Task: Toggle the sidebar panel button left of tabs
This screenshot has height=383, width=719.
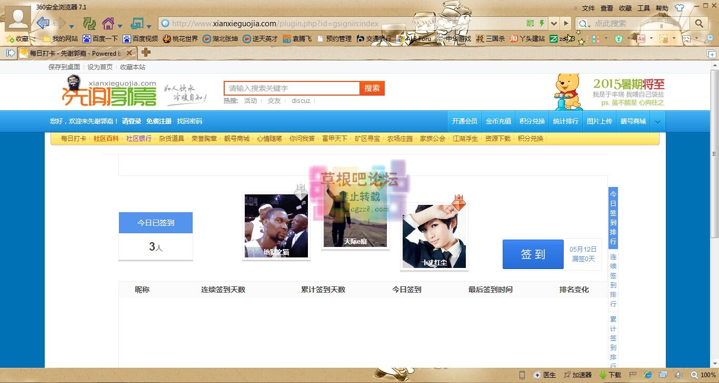Action: (x=10, y=53)
